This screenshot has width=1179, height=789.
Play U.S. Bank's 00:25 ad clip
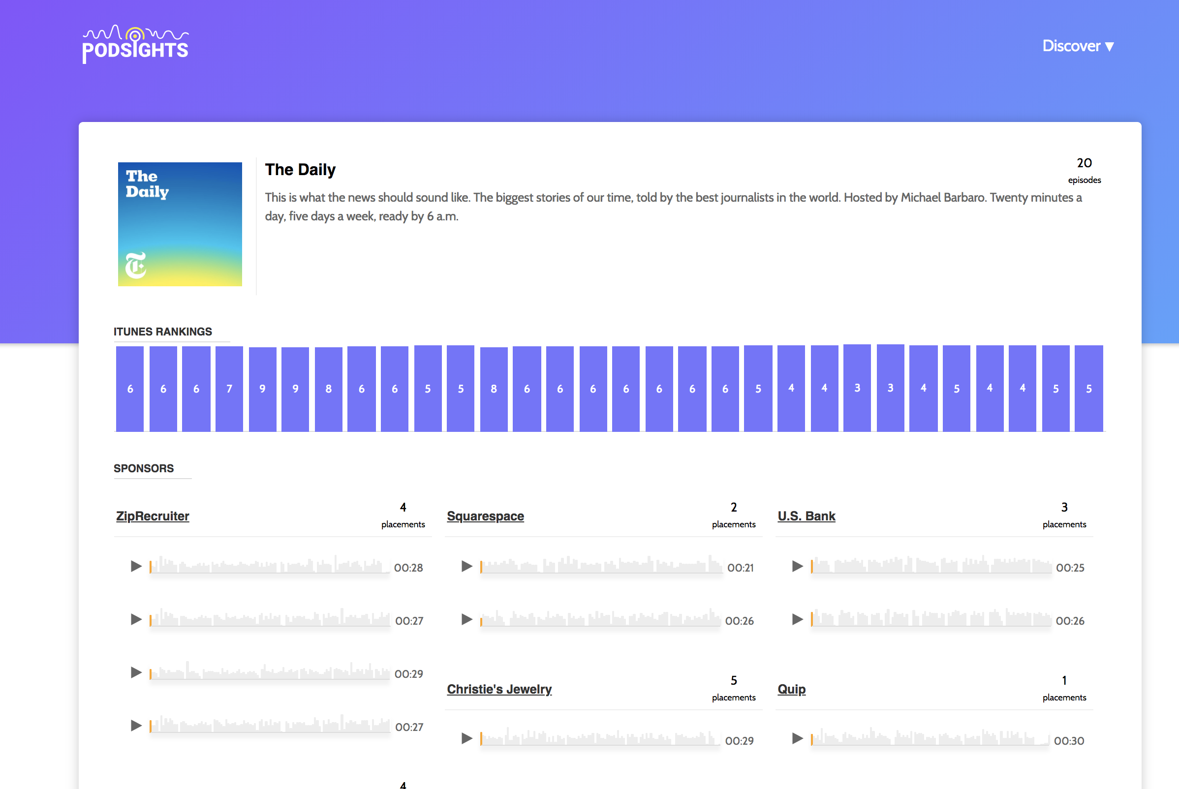coord(797,566)
